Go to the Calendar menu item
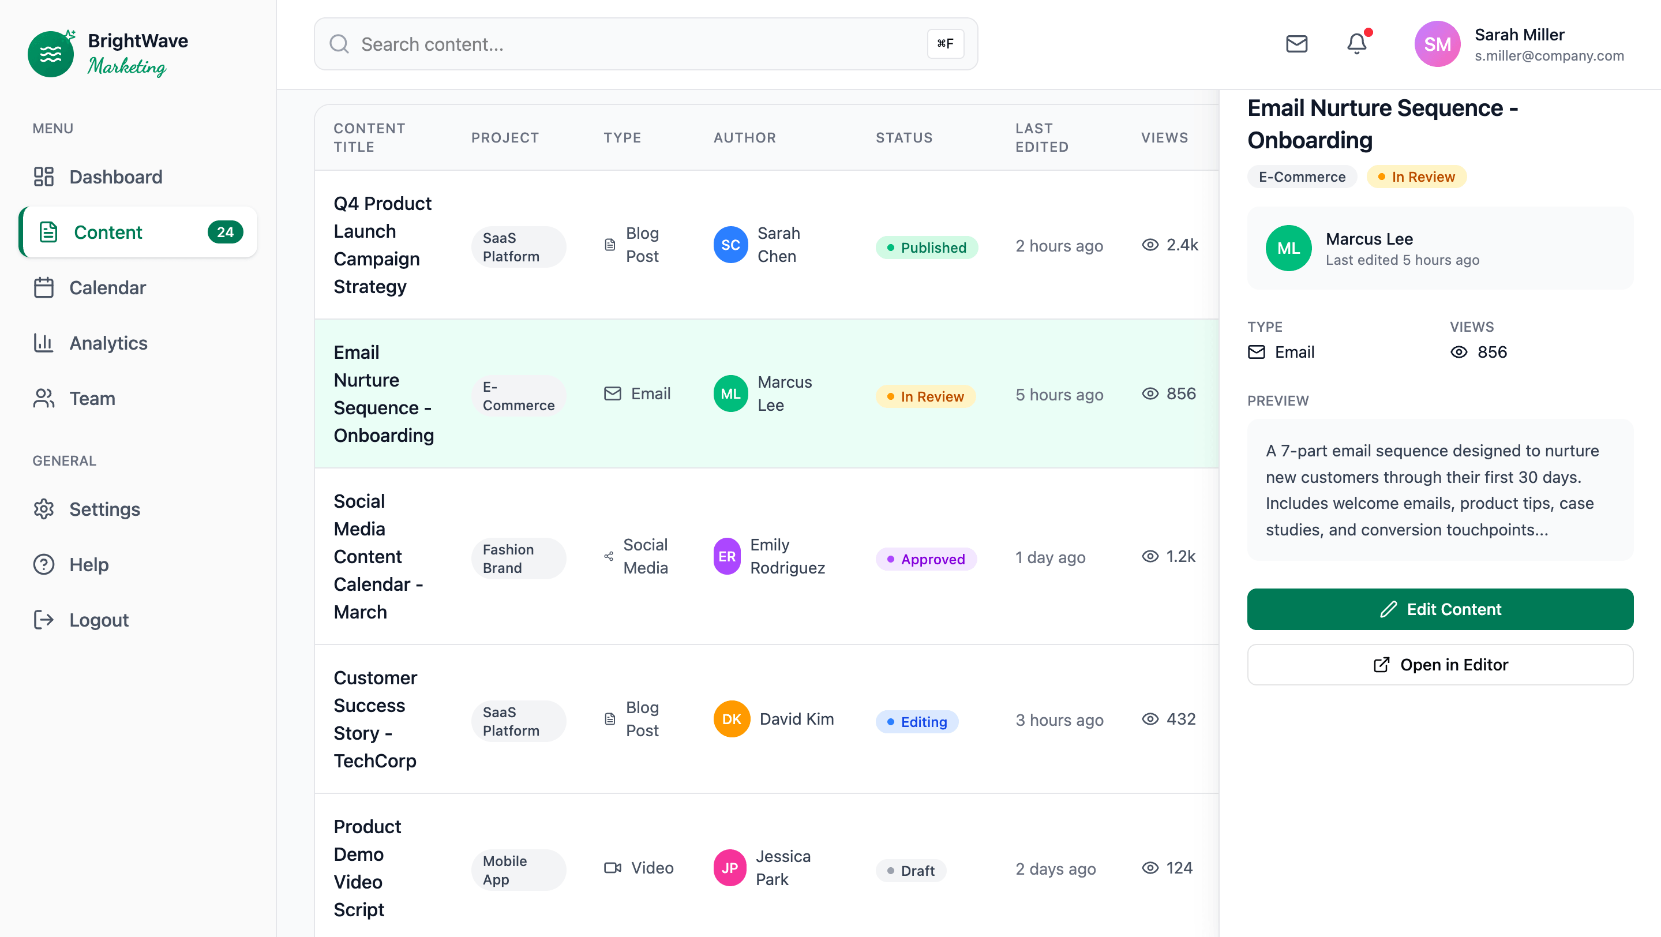Image resolution: width=1661 pixels, height=937 pixels. [107, 287]
